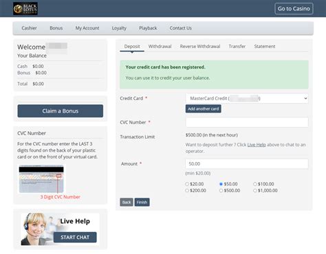Select the $50.00 radio option
This screenshot has height=254, width=326.
(x=221, y=184)
